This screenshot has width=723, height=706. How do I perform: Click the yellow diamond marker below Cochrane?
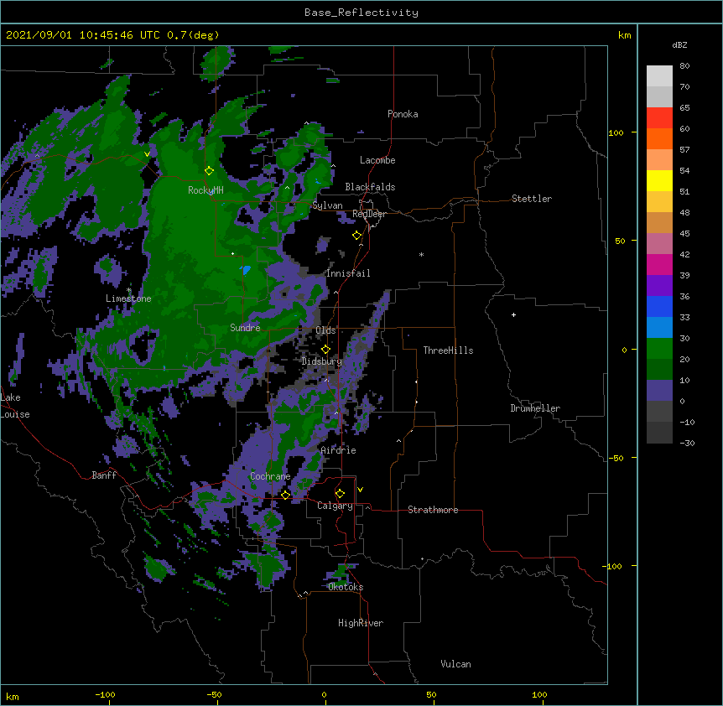[285, 495]
